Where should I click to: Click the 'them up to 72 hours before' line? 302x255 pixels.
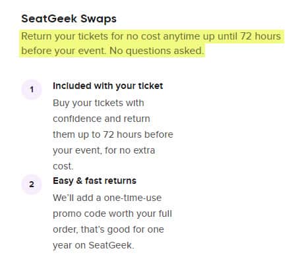coord(113,134)
